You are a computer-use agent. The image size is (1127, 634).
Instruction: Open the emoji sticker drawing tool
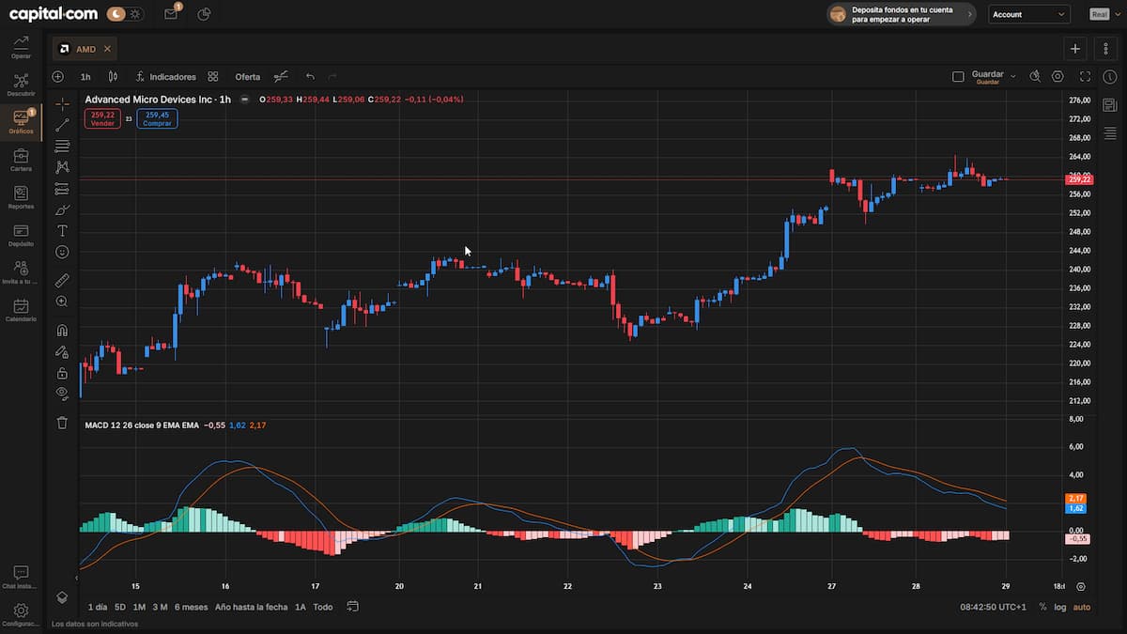[62, 252]
